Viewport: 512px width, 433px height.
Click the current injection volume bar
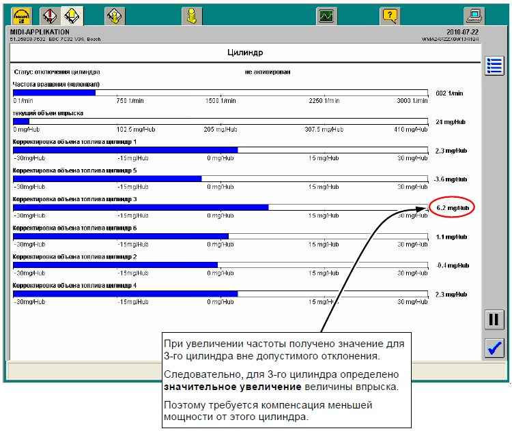(x=221, y=121)
